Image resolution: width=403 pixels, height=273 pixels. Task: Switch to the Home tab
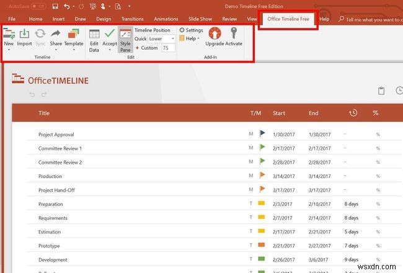36,19
